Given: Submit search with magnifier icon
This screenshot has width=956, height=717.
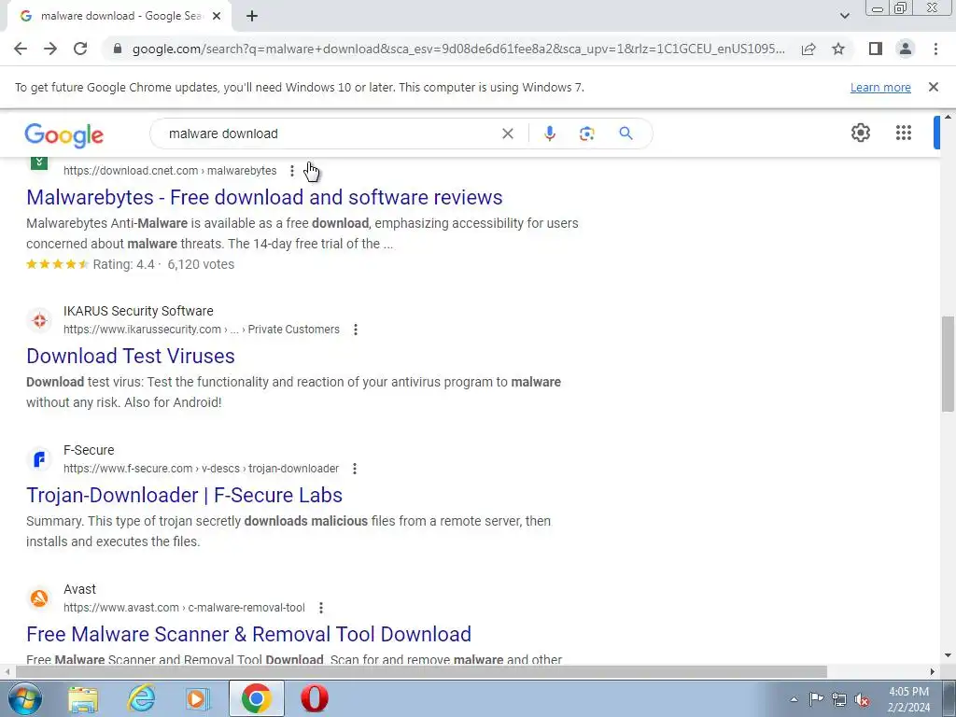Looking at the screenshot, I should [x=626, y=134].
